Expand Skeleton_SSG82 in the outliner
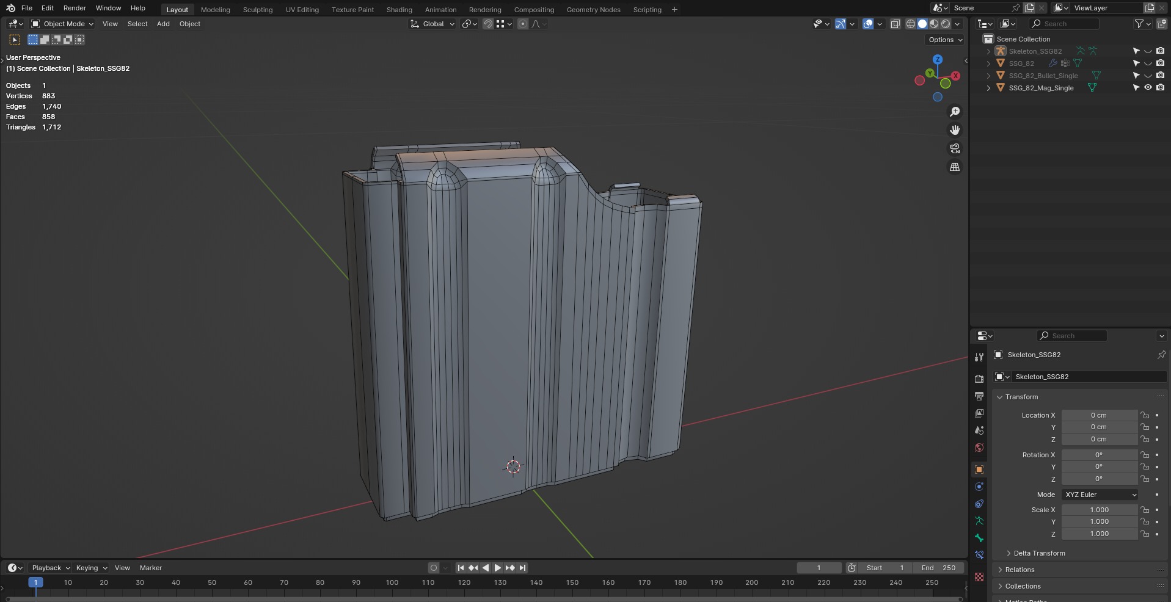The width and height of the screenshot is (1171, 602). [x=988, y=51]
